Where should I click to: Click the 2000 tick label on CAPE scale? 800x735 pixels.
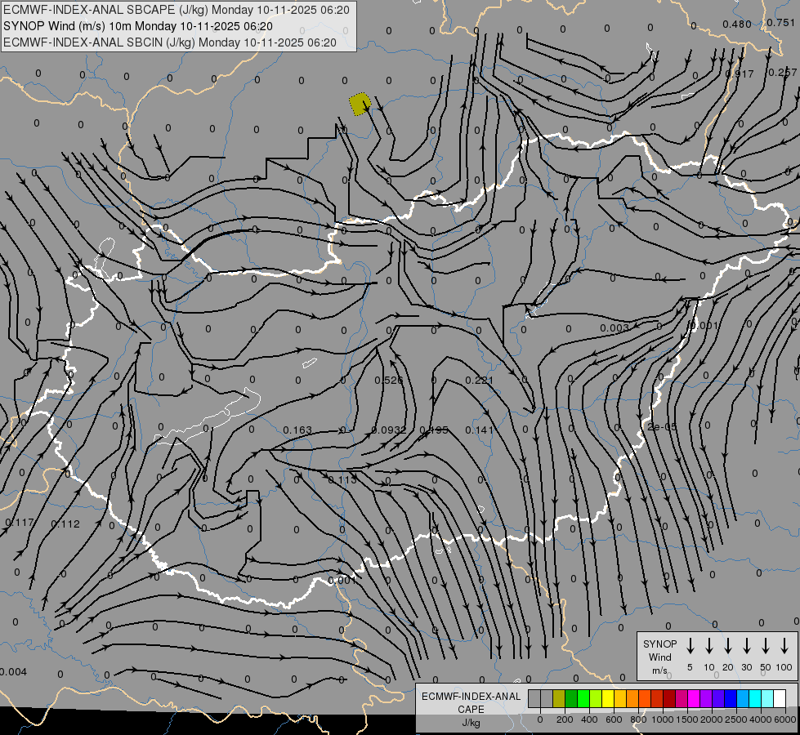click(x=713, y=719)
